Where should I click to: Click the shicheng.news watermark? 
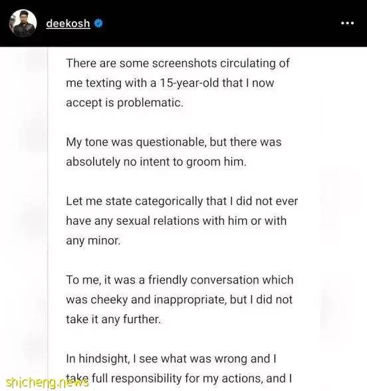click(x=47, y=382)
